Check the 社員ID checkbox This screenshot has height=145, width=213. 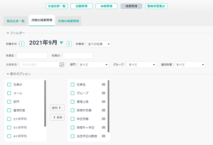9,85
